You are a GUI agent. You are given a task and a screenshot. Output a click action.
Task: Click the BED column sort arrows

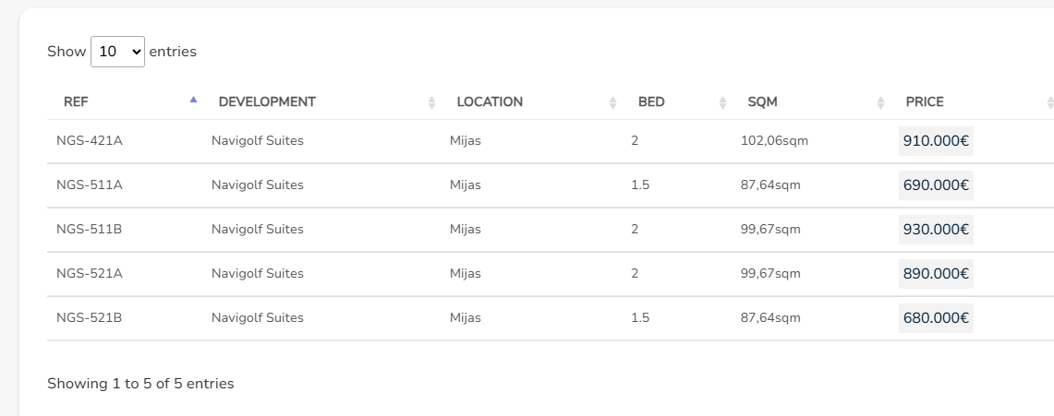[x=722, y=103]
